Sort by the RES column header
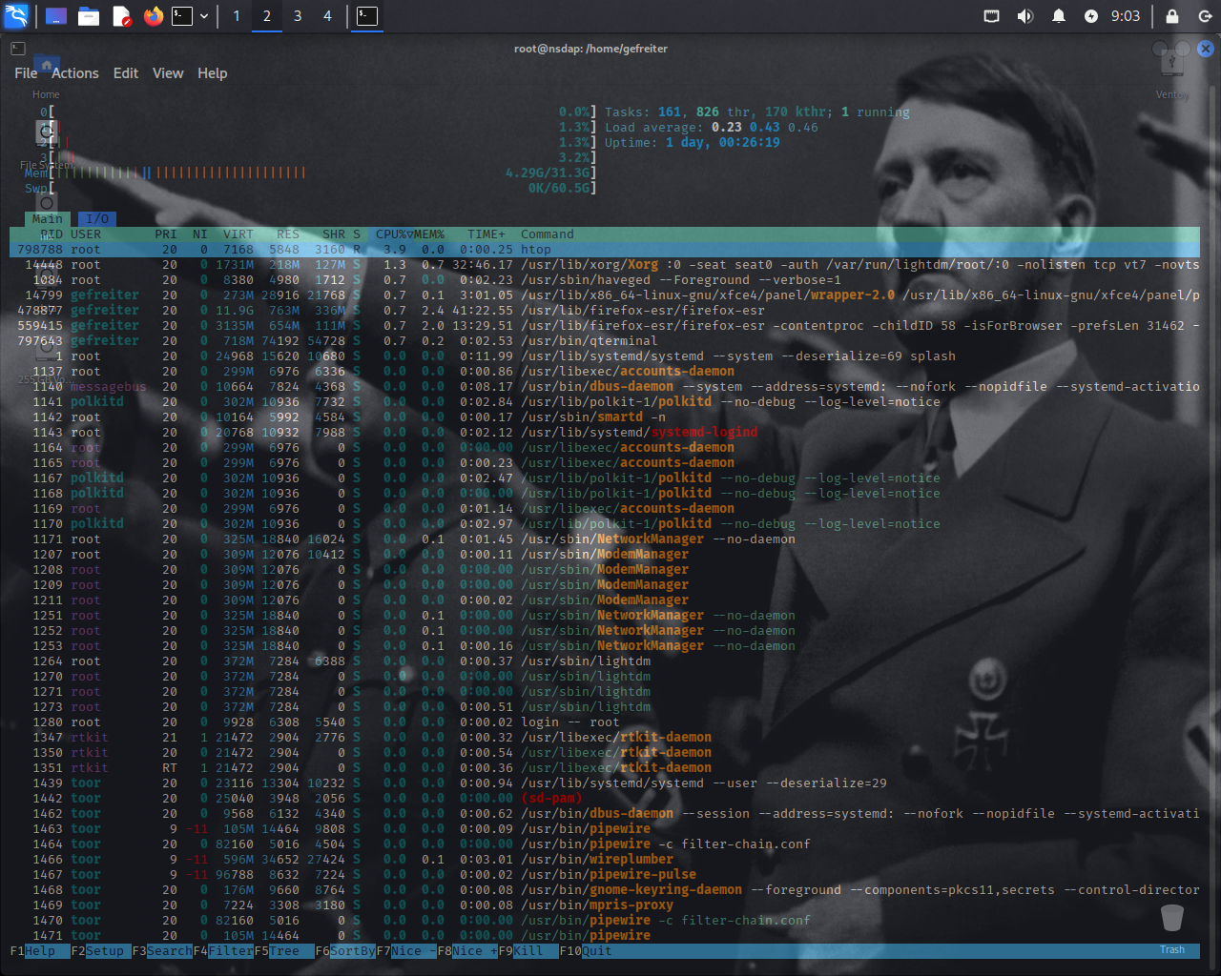 tap(288, 234)
